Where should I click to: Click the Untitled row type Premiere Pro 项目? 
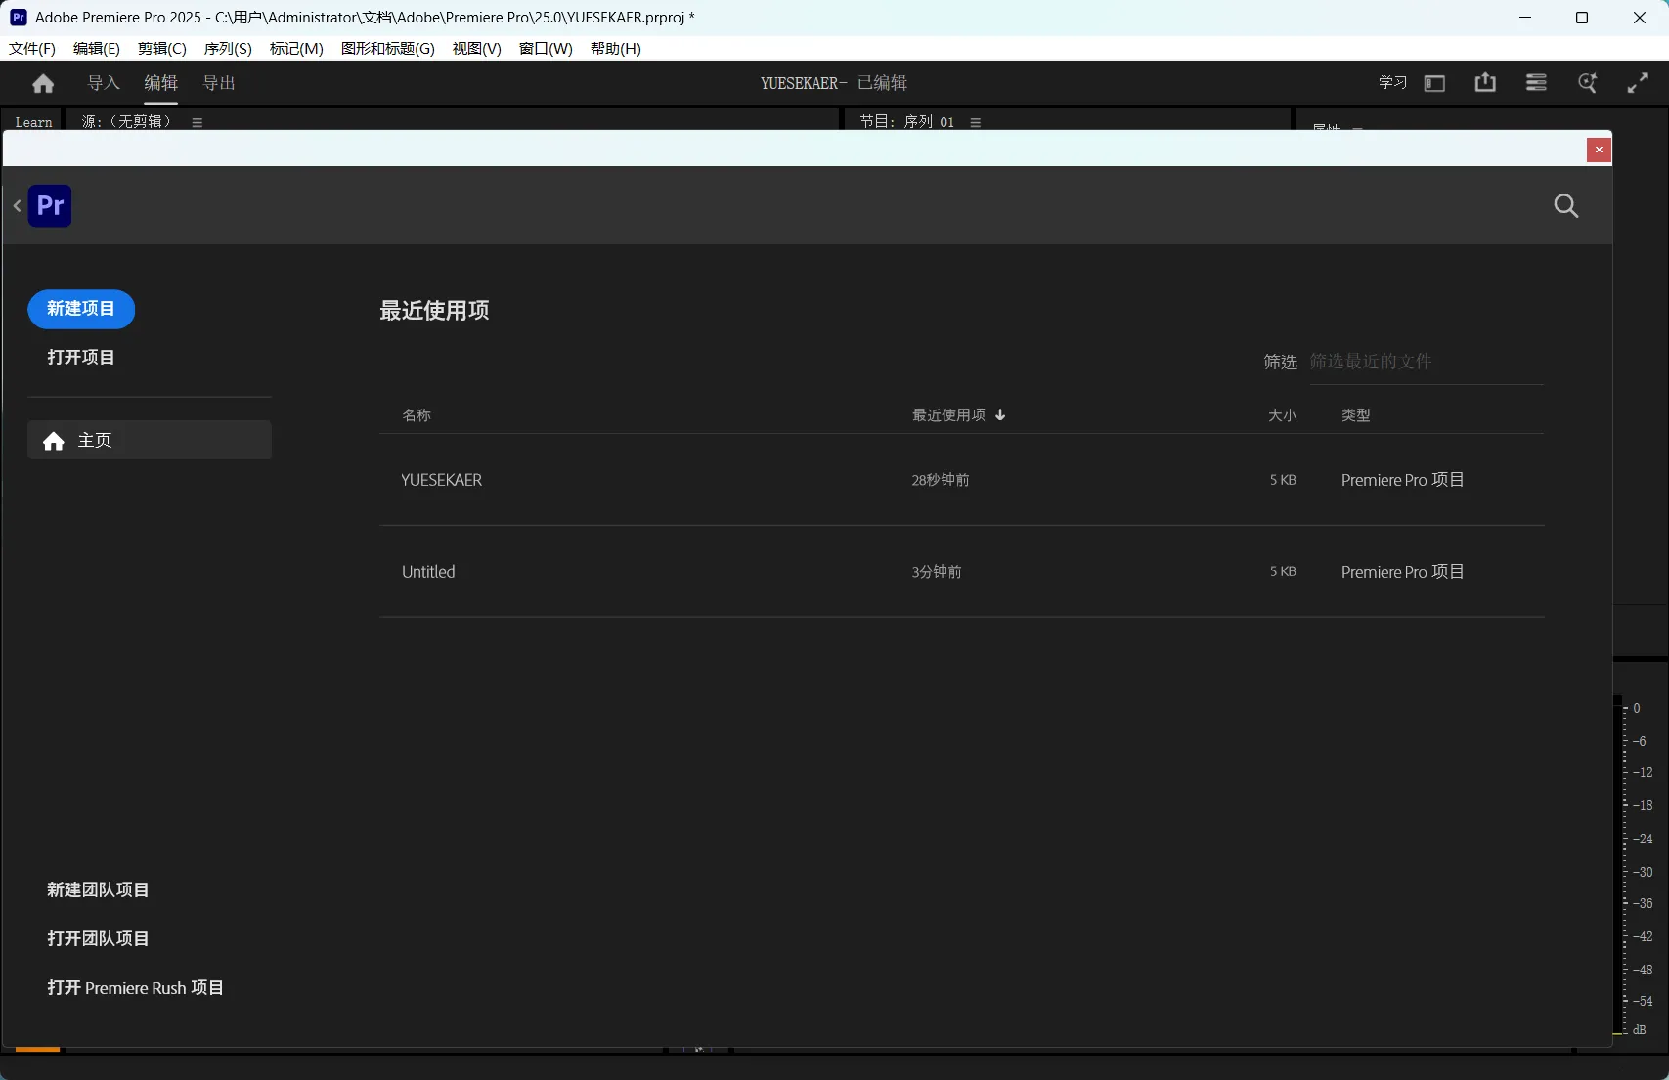click(1403, 572)
